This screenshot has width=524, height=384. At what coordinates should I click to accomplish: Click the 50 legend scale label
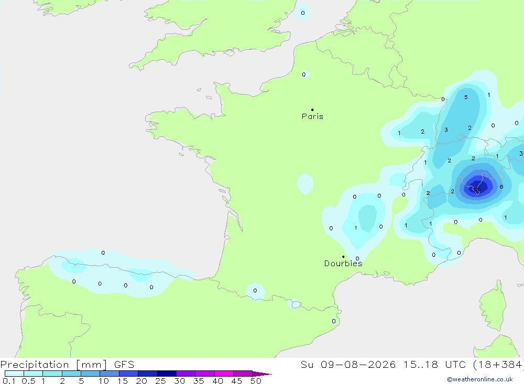click(x=256, y=381)
